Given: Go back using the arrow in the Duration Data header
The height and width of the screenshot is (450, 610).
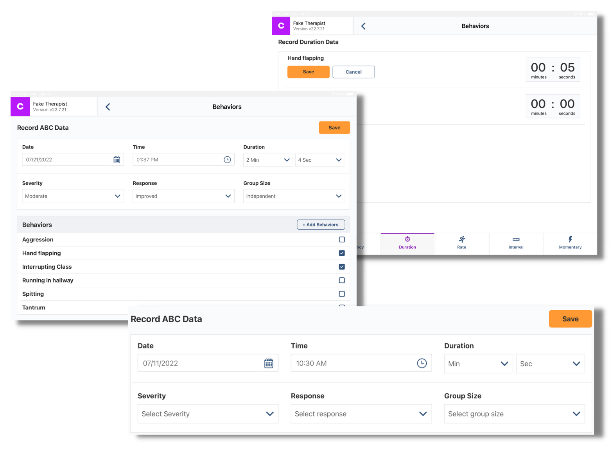Looking at the screenshot, I should tap(363, 26).
